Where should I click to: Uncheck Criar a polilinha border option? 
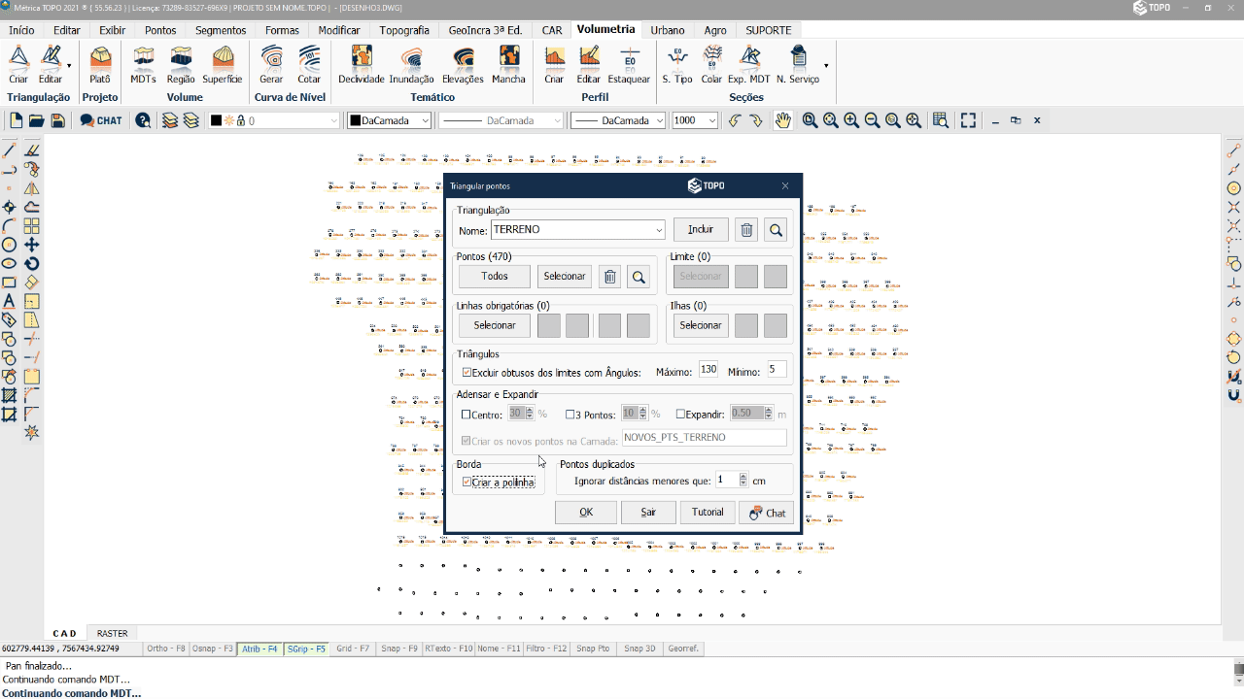467,483
